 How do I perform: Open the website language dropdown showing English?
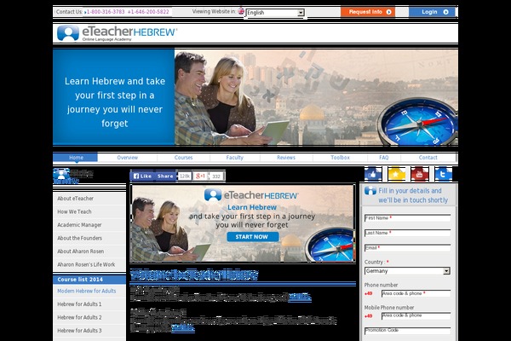[275, 13]
